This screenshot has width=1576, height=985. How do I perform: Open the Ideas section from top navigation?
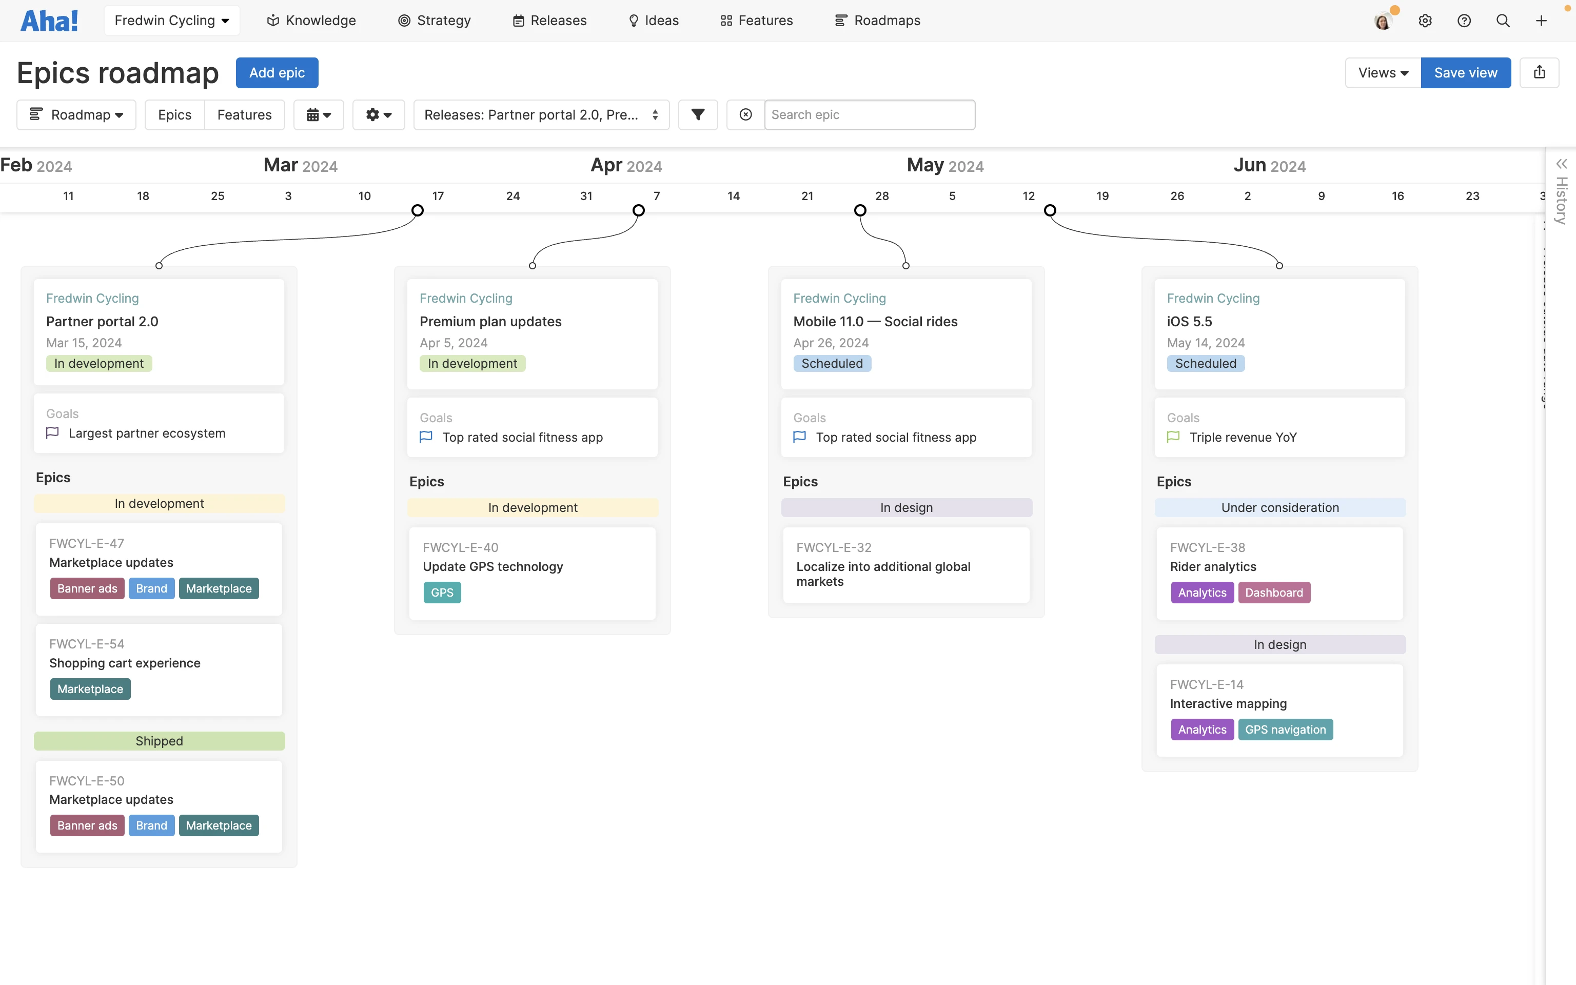pos(653,20)
